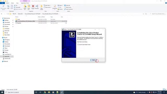Click Paste shortcut in the ribbon
167x94 pixels.
[18, 9]
